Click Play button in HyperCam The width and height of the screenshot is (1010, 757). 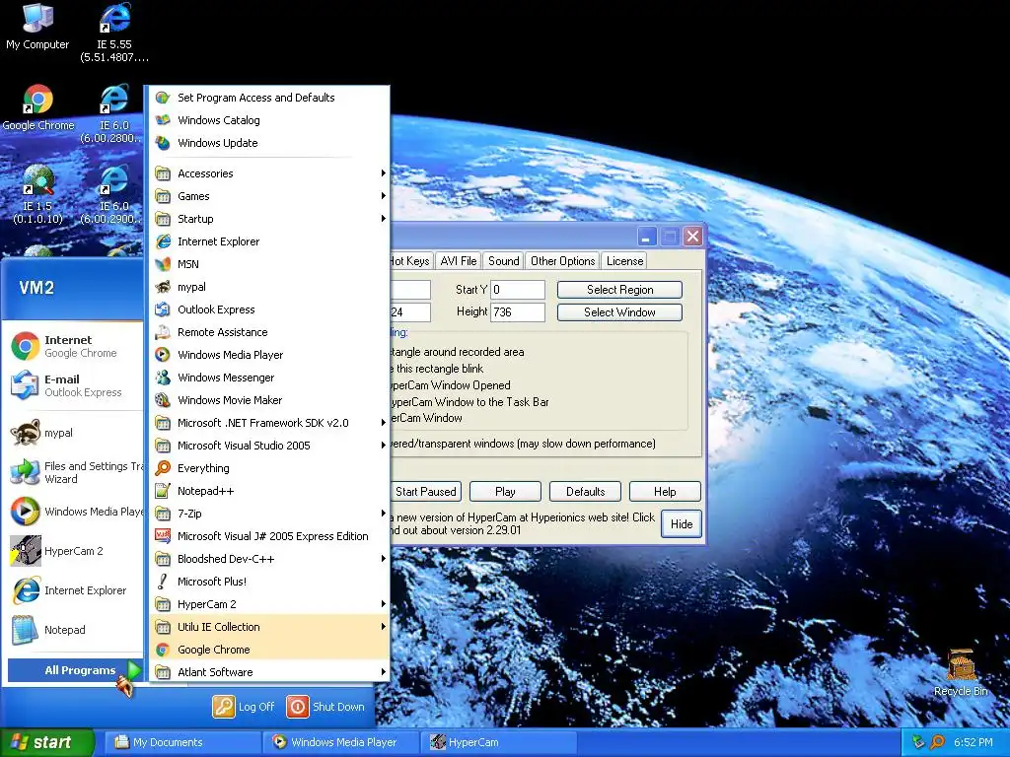click(x=505, y=491)
